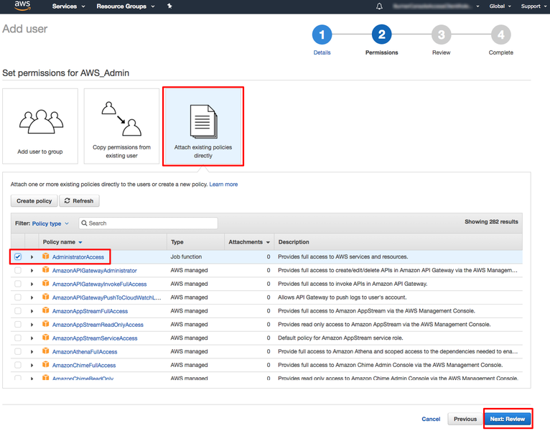Screen dimensions: 550x431
Task: Click the magnifier icon in Search field
Action: 84,223
